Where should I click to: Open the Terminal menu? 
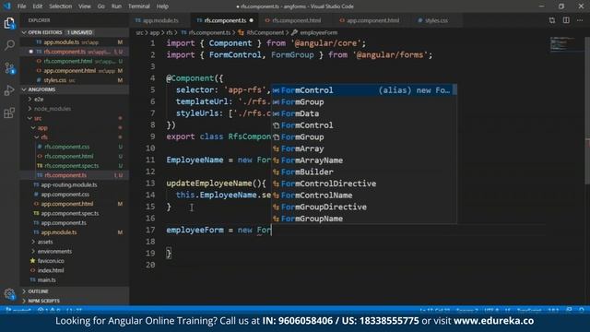tap(139, 6)
